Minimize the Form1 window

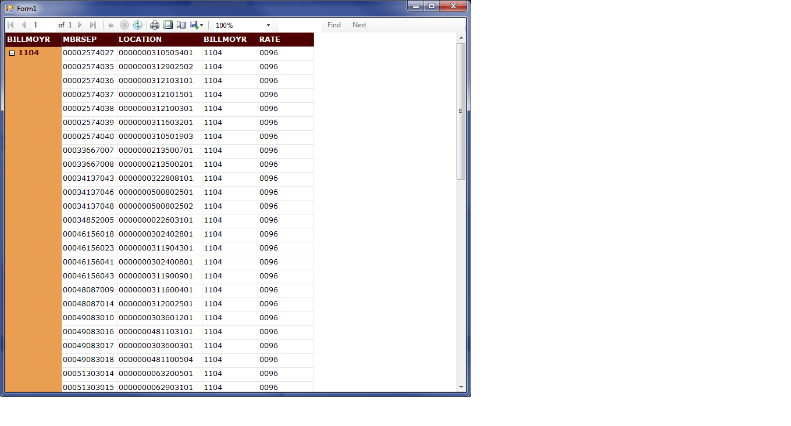416,6
